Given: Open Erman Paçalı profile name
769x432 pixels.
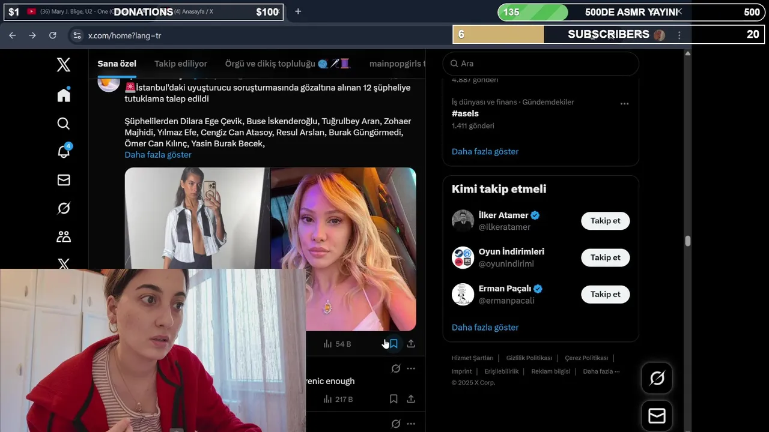Looking at the screenshot, I should tap(505, 289).
